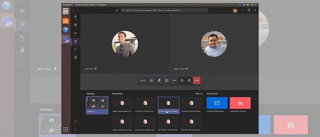The width and height of the screenshot is (320, 137).
Task: Start a new chat with compose icon
Action: pos(117,10)
